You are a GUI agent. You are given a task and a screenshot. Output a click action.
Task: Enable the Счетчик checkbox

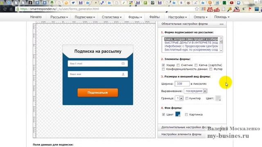click(x=178, y=65)
